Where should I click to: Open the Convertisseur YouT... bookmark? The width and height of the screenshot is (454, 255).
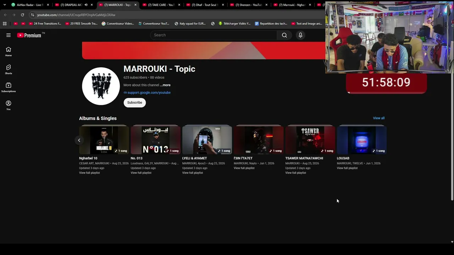point(154,24)
